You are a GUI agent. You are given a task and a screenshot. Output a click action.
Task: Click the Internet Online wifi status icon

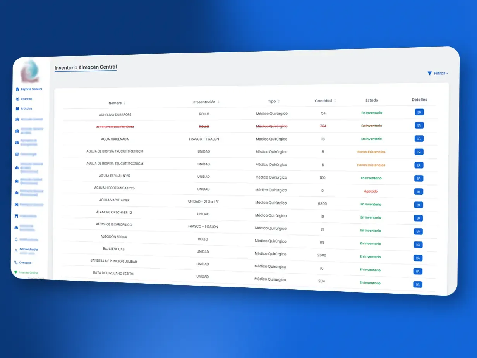[x=16, y=272]
